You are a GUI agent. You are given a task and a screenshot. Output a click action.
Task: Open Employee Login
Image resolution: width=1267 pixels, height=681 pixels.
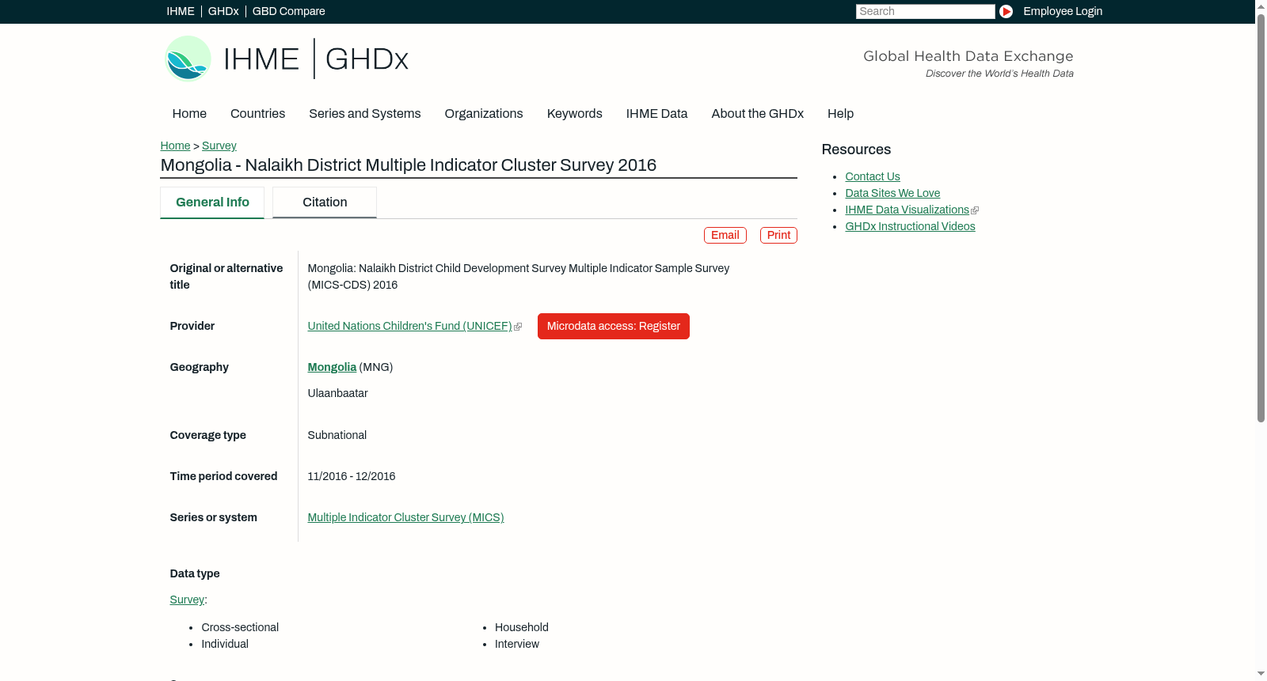tap(1063, 11)
